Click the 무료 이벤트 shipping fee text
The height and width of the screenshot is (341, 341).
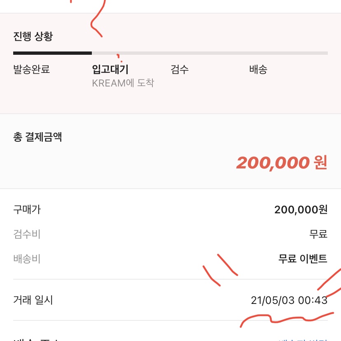(303, 259)
